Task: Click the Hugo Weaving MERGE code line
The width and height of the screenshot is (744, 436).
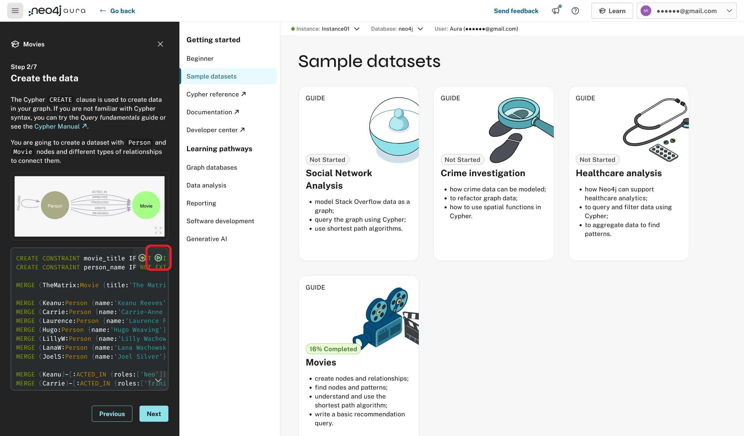Action: coord(91,330)
